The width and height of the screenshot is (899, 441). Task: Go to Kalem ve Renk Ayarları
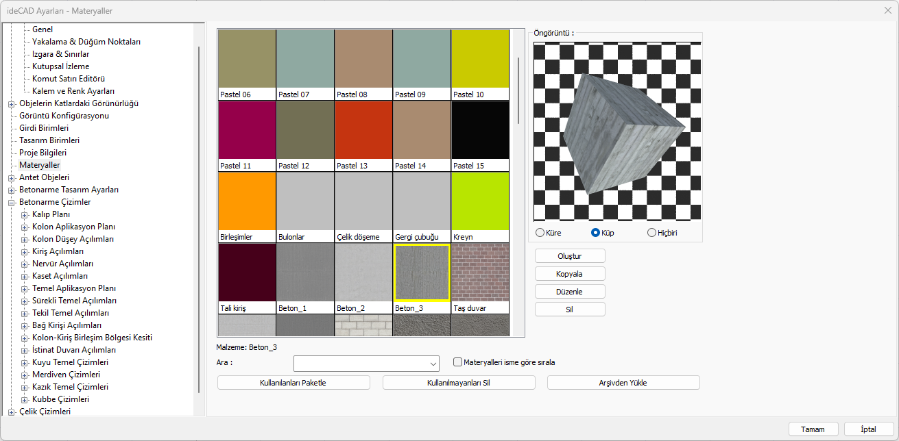point(73,91)
